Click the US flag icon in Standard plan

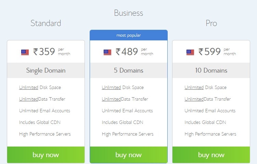click(x=25, y=52)
